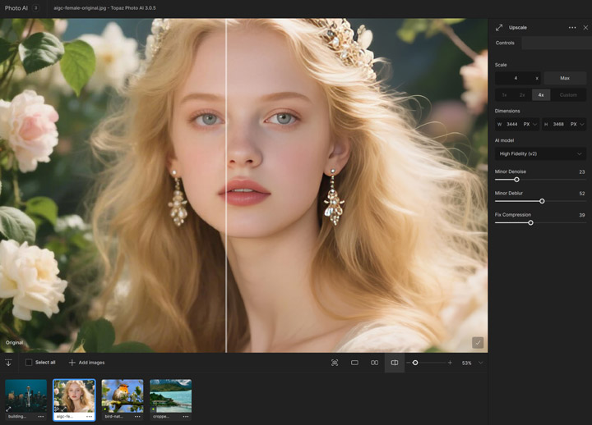592x425 pixels.
Task: Click the zoom in plus icon
Action: (450, 363)
